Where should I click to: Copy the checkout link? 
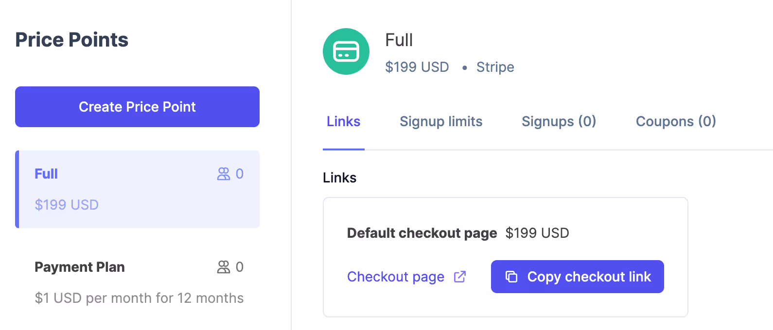tap(577, 276)
